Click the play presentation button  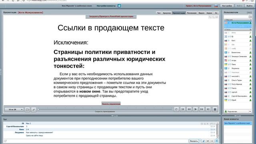(196, 109)
